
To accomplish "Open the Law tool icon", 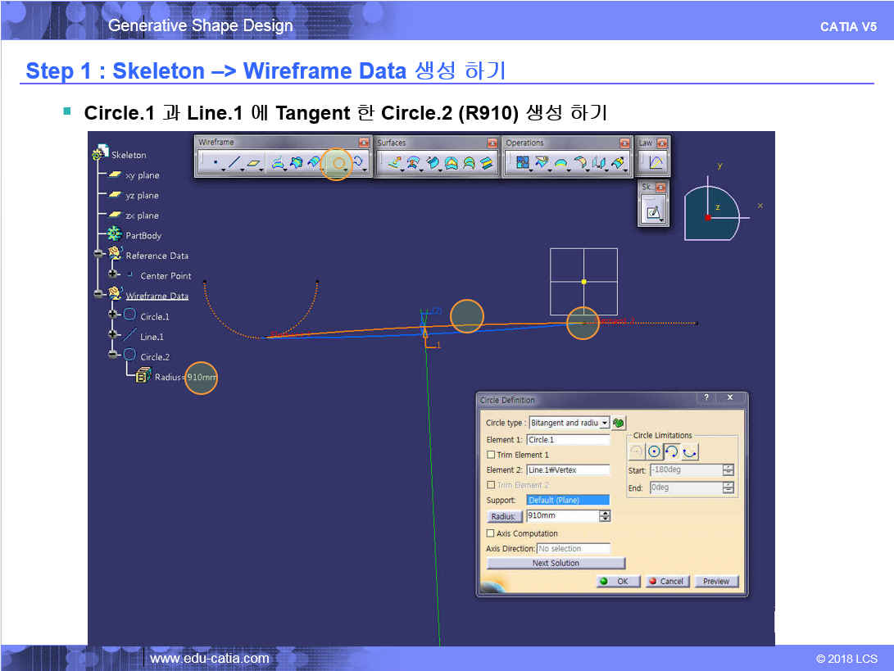I will tap(655, 163).
